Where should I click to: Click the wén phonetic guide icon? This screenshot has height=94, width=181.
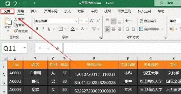tap(94, 29)
